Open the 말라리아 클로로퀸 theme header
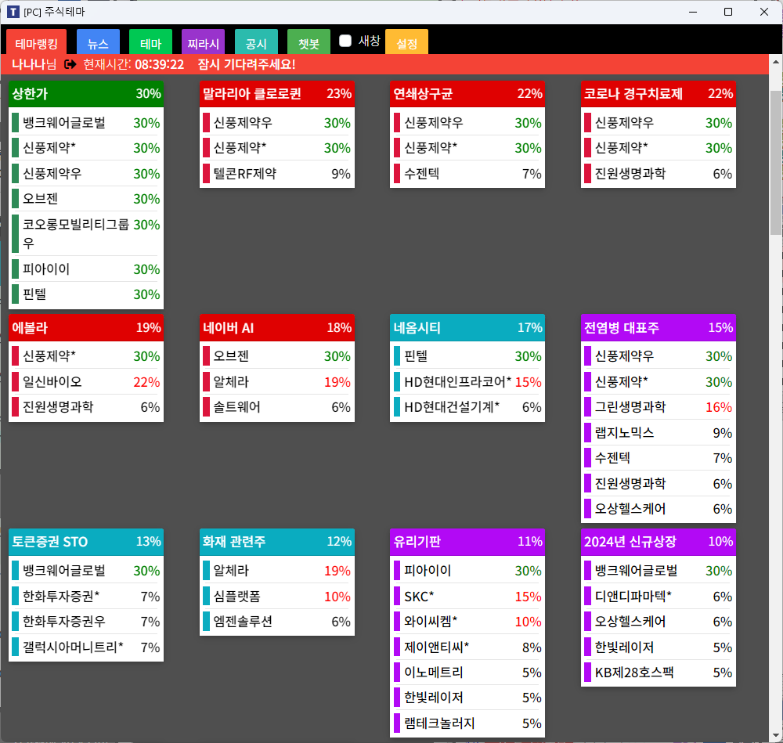 pyautogui.click(x=277, y=94)
